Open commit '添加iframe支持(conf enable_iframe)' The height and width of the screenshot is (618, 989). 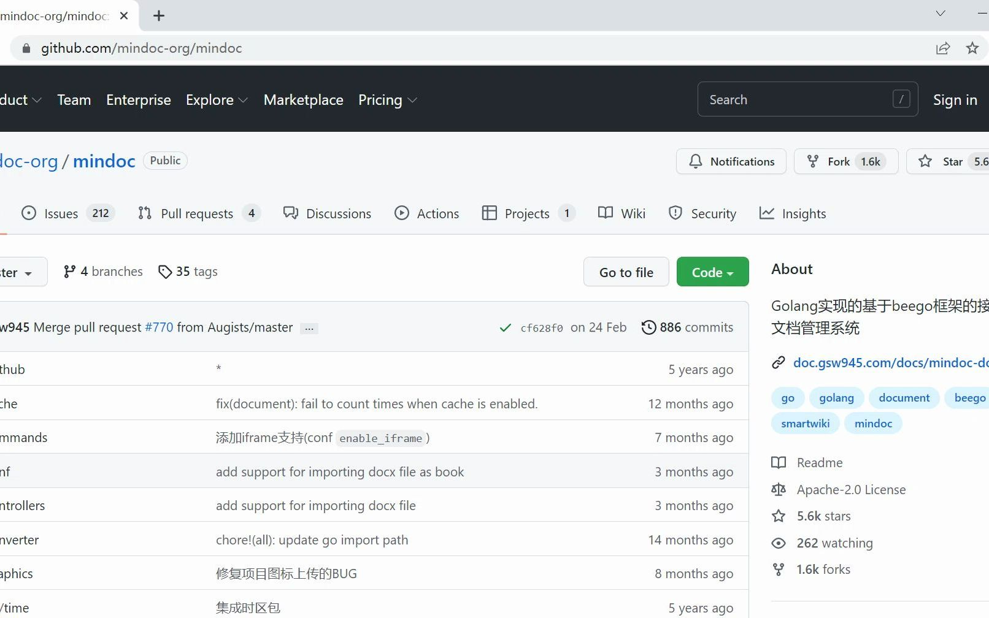point(323,438)
